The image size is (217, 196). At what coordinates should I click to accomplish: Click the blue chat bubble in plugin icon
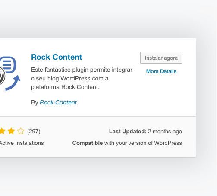pyautogui.click(x=8, y=65)
